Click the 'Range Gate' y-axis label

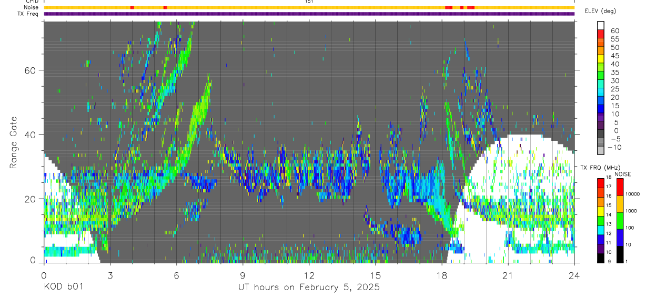pyautogui.click(x=13, y=143)
